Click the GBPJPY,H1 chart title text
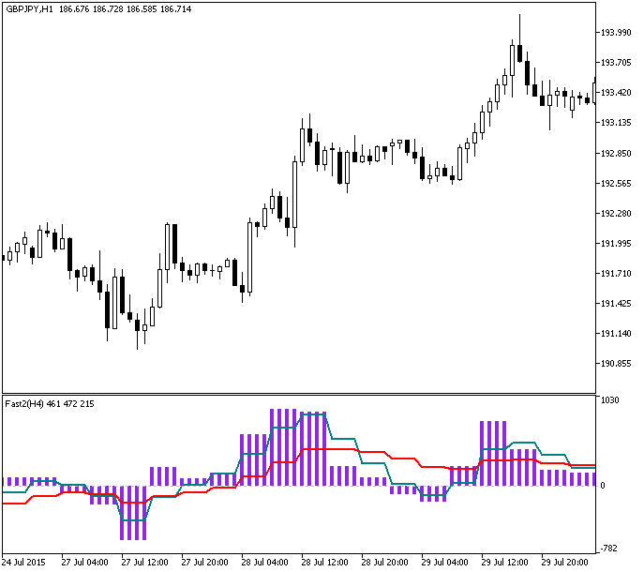 click(x=29, y=8)
